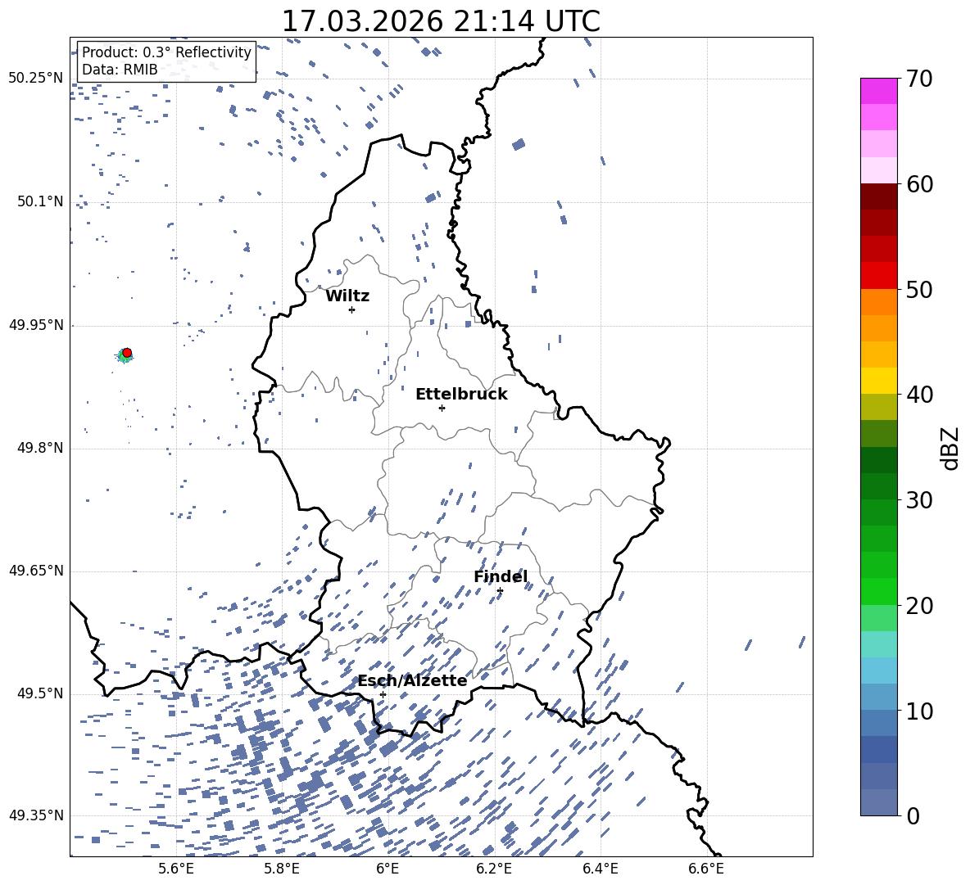The height and width of the screenshot is (885, 970).
Task: Click the 5.8°E longitude label
Action: (282, 869)
